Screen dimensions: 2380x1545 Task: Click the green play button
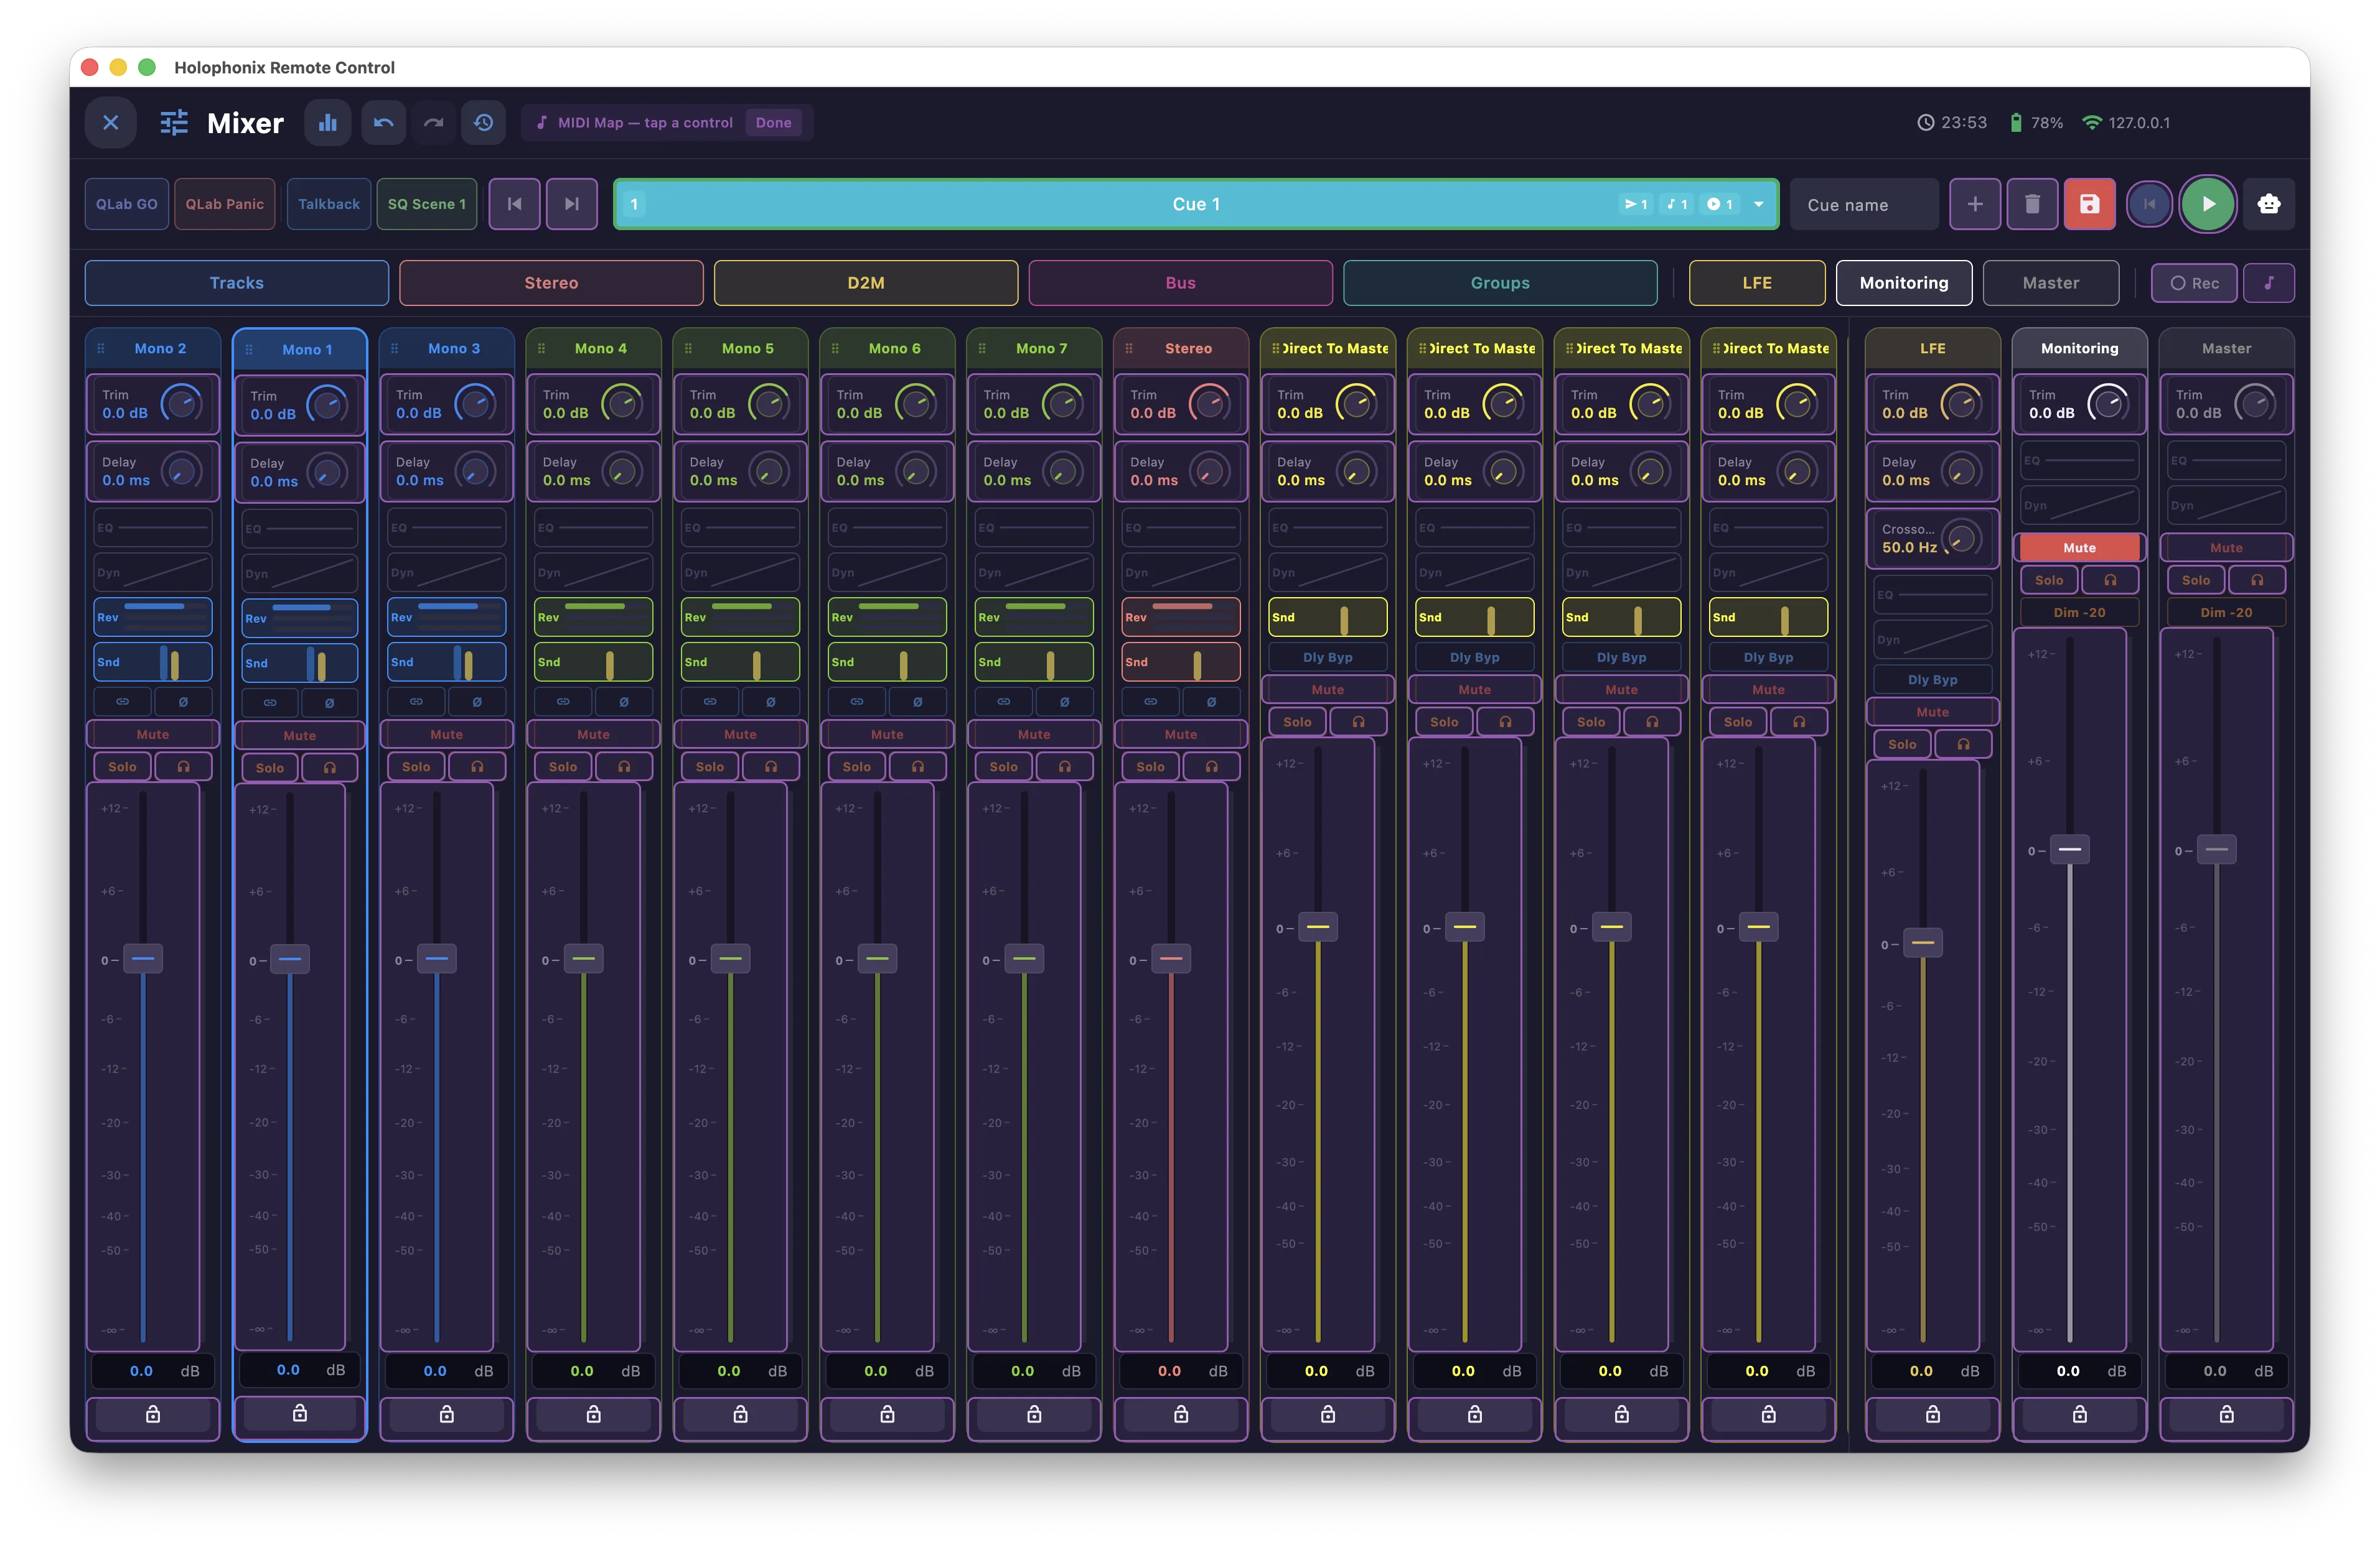tap(2208, 204)
